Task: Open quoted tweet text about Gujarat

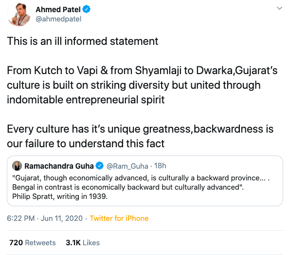Action: (x=141, y=182)
